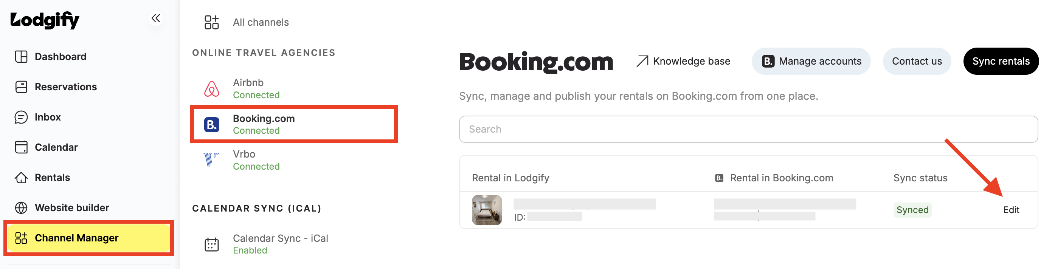This screenshot has height=269, width=1055.
Task: Collapse the sidebar with the double-chevron icon
Action: click(156, 19)
